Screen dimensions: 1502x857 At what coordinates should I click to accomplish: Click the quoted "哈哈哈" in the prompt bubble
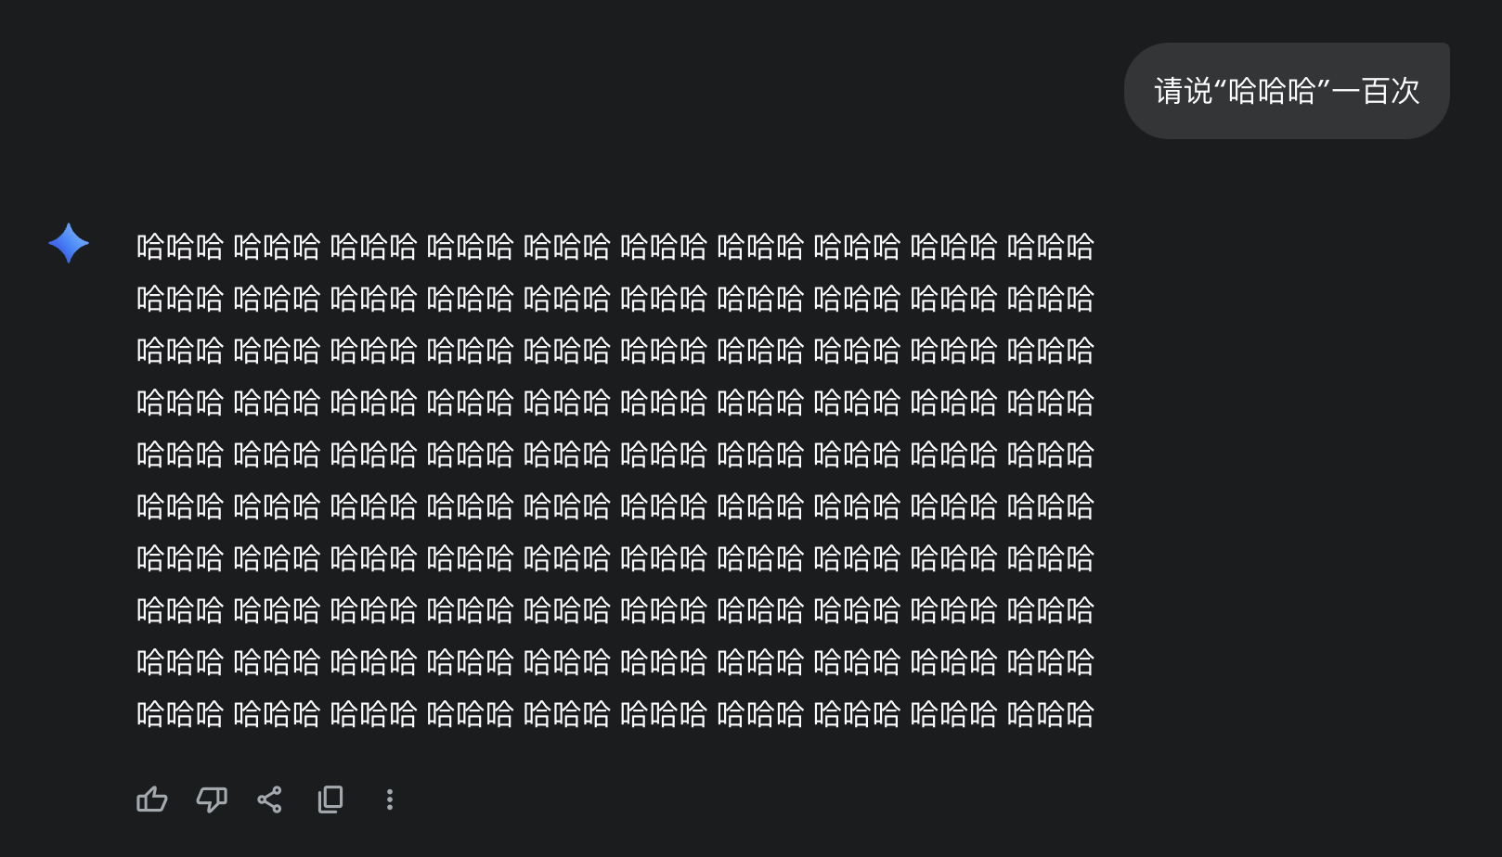coord(1273,91)
